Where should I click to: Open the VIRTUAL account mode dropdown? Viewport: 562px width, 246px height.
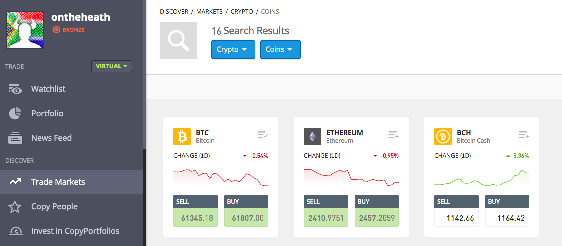tap(112, 66)
